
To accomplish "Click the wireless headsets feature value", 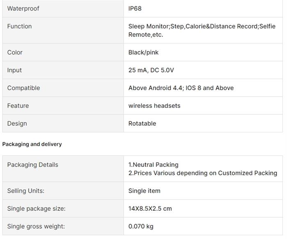I will coord(154,106).
